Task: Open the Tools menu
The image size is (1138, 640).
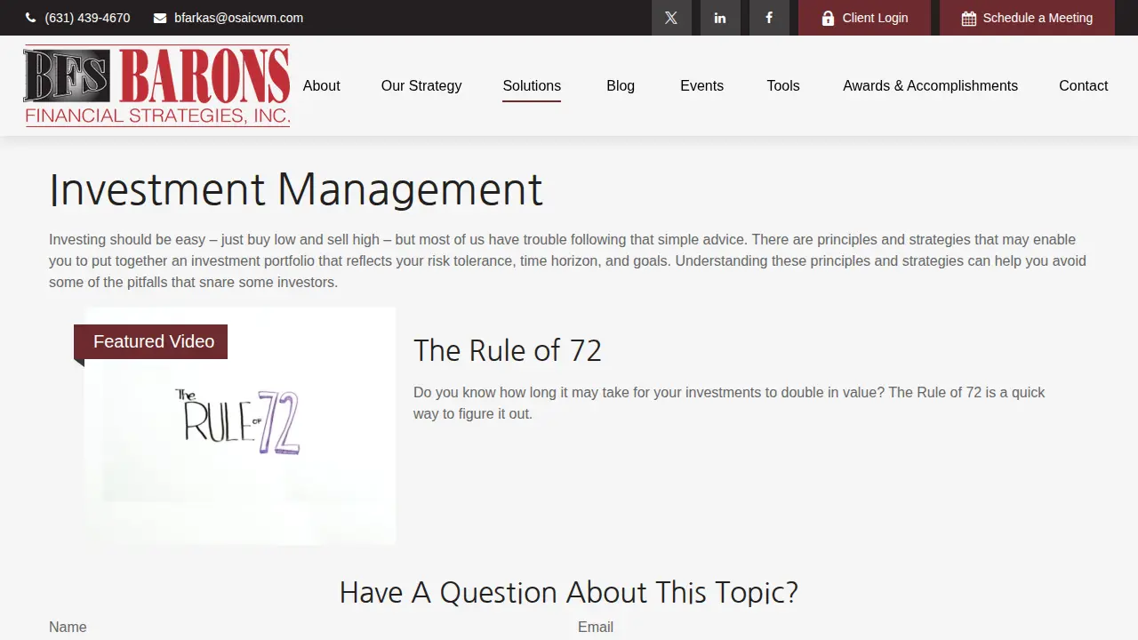Action: click(x=783, y=86)
